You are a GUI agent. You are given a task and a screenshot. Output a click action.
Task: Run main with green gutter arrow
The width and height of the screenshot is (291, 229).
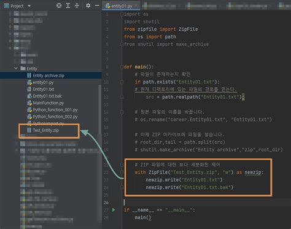[x=114, y=210]
